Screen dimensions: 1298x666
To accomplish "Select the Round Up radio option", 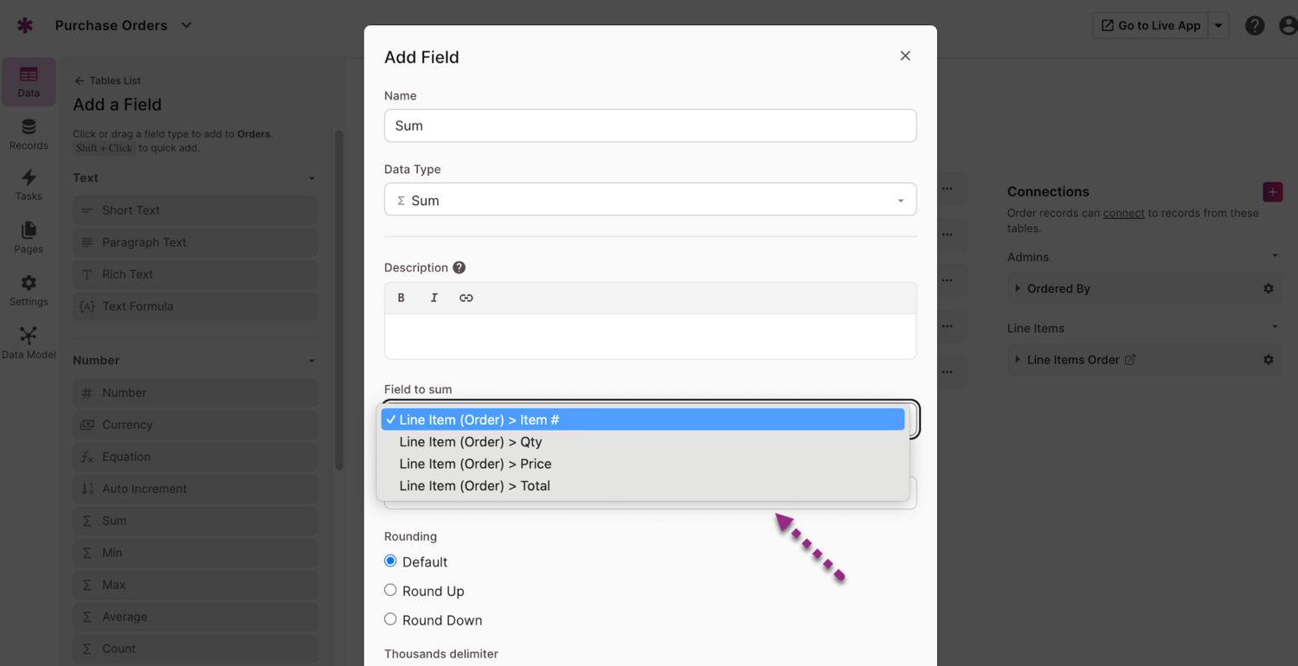I will click(391, 591).
